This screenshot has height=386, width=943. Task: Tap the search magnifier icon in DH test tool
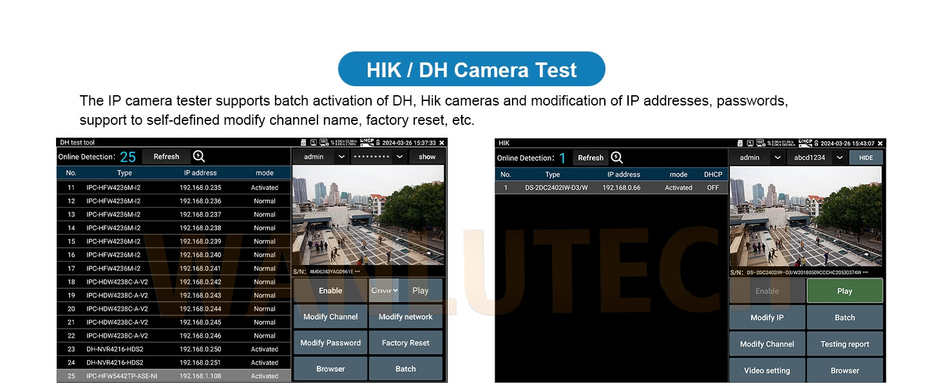pyautogui.click(x=198, y=156)
